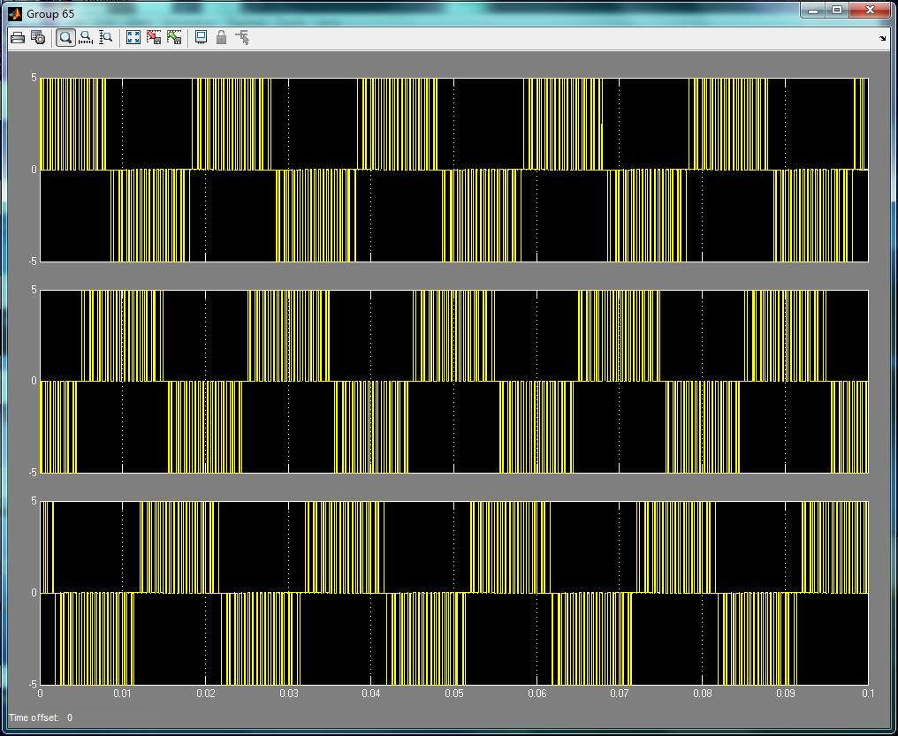Open the Signal selection tool
The image size is (898, 736).
242,37
